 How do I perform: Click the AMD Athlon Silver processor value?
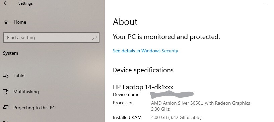[201, 106]
